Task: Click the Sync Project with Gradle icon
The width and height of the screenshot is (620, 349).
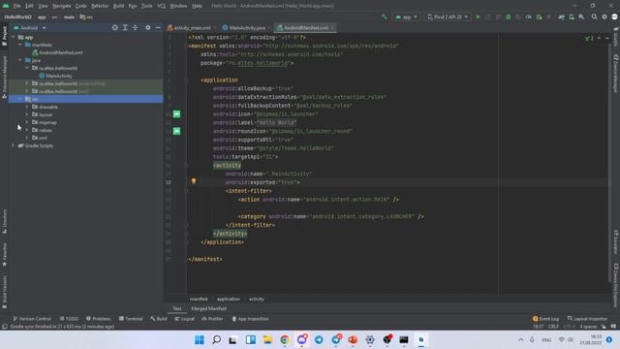Action: click(x=561, y=17)
